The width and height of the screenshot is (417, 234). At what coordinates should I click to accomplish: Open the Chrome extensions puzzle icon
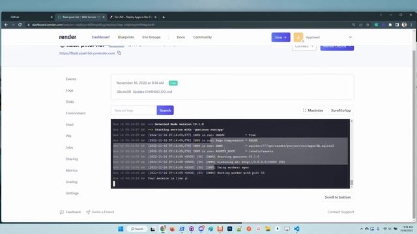pos(390,25)
